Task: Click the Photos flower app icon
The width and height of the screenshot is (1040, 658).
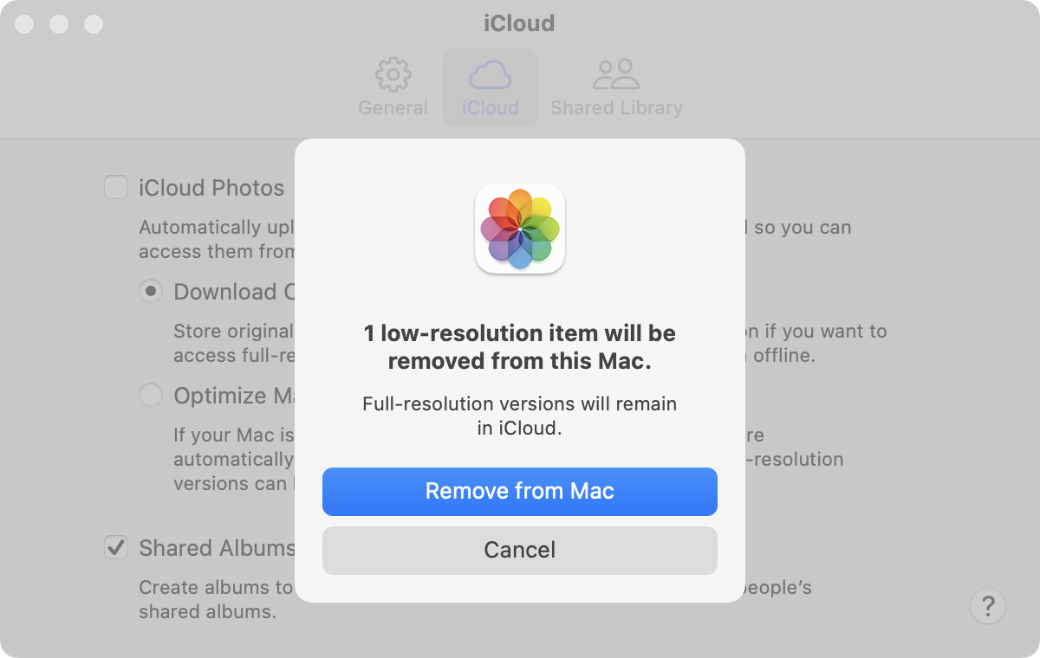Action: pos(520,229)
